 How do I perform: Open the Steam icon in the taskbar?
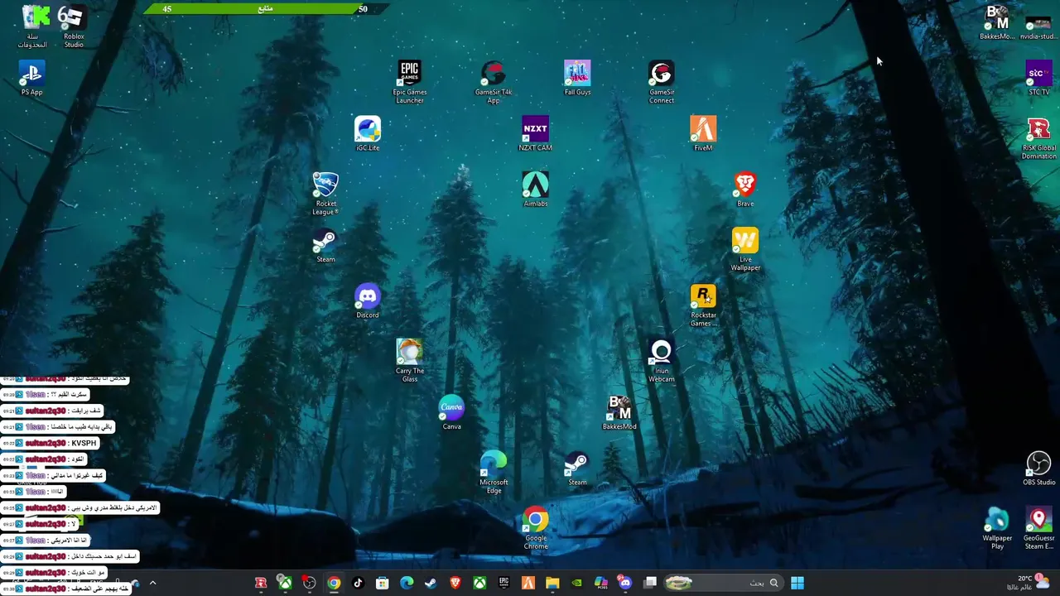click(x=431, y=583)
